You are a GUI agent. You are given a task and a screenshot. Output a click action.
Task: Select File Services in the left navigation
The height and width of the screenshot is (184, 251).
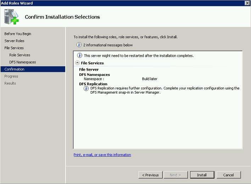click(14, 48)
